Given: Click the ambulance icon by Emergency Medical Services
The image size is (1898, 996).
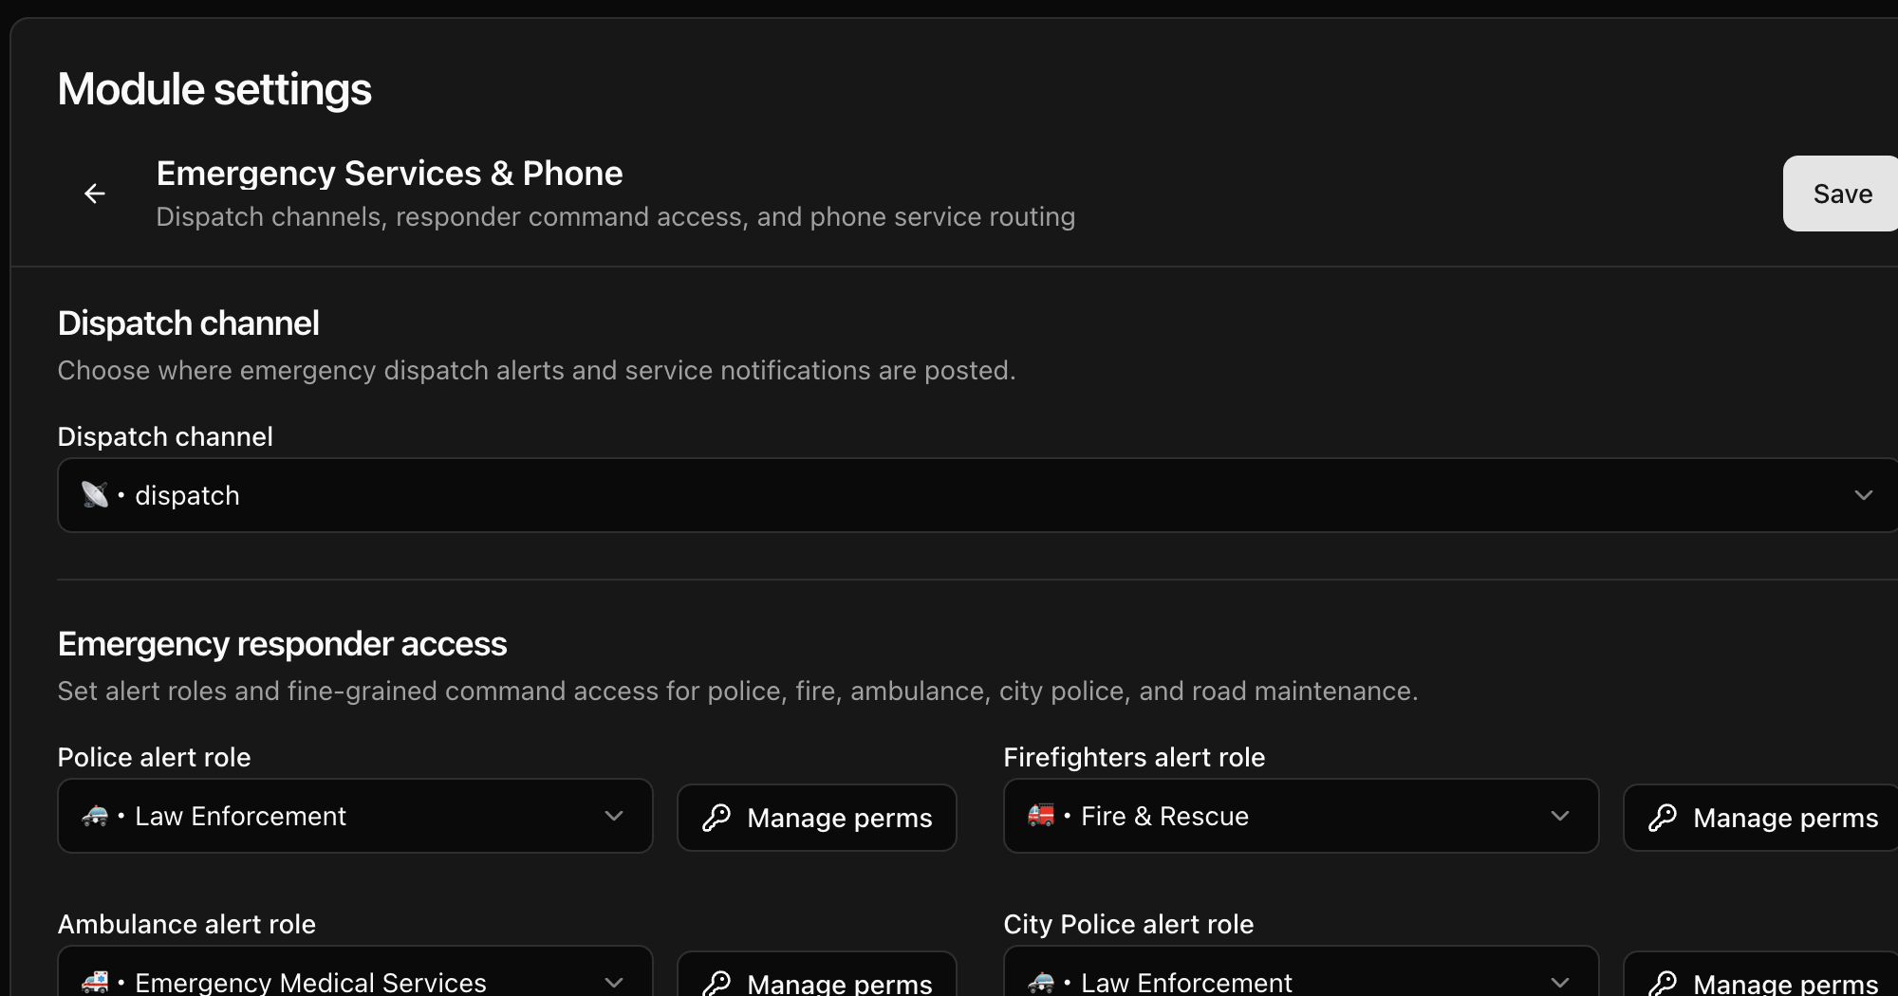Looking at the screenshot, I should click(95, 982).
